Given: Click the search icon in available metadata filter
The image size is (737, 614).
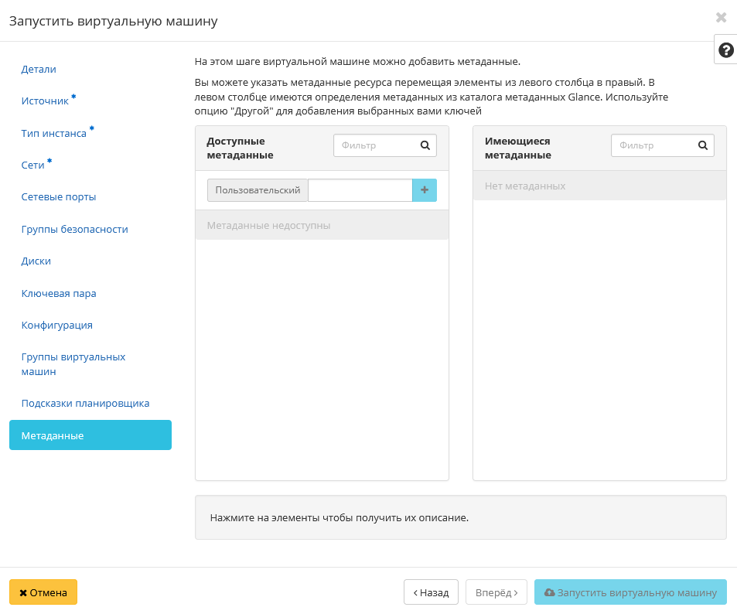Looking at the screenshot, I should pos(425,145).
